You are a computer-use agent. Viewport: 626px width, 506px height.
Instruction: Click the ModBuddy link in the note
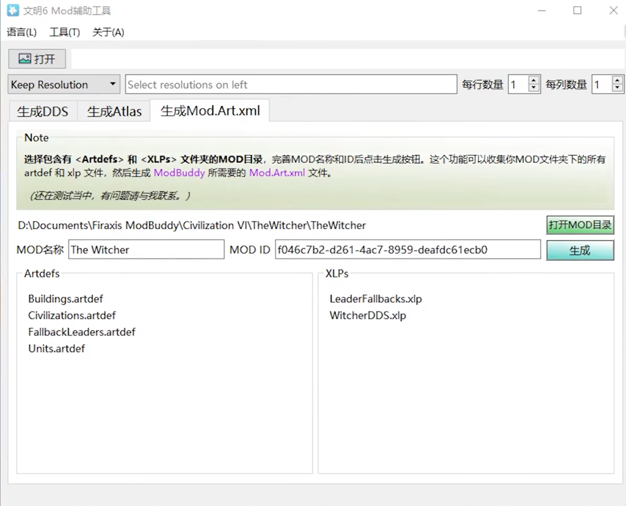179,172
